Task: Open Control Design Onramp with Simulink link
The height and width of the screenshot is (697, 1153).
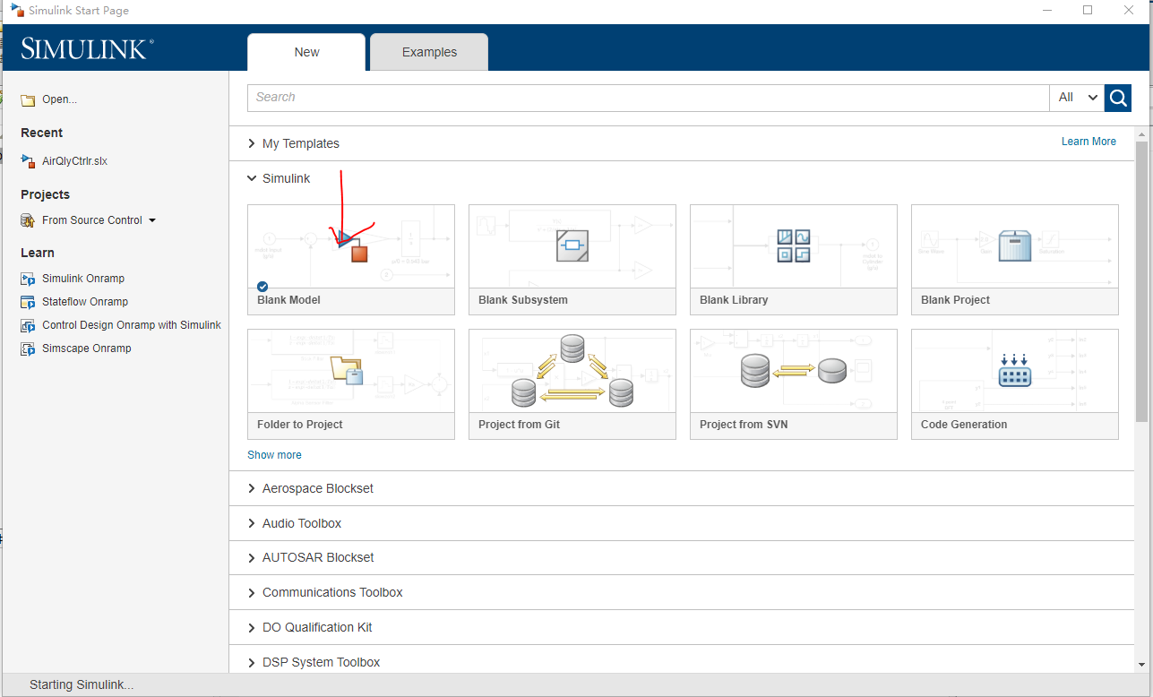Action: tap(132, 325)
